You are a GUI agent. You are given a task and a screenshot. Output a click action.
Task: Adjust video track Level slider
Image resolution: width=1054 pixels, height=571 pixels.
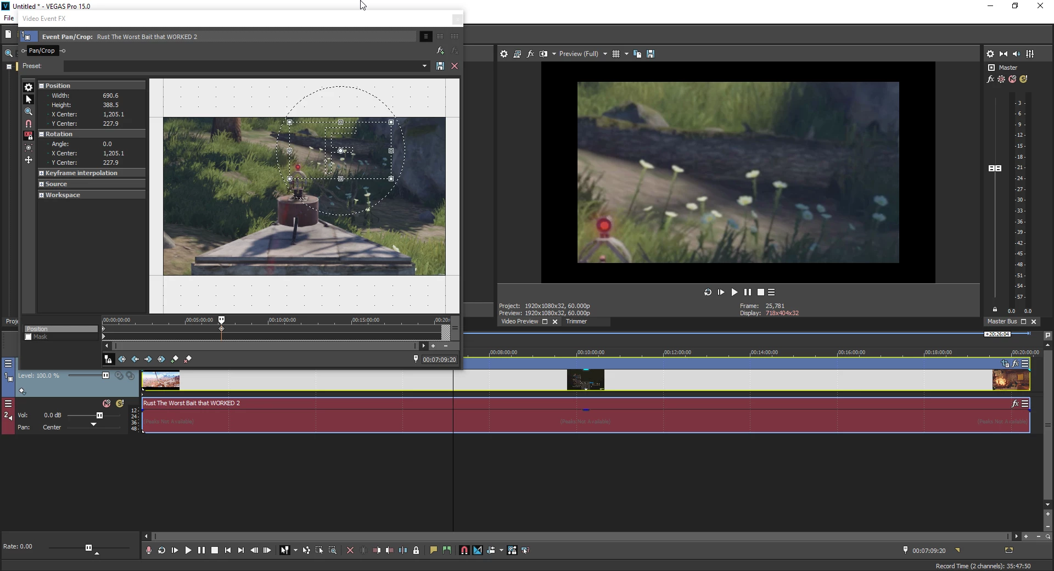pyautogui.click(x=105, y=376)
